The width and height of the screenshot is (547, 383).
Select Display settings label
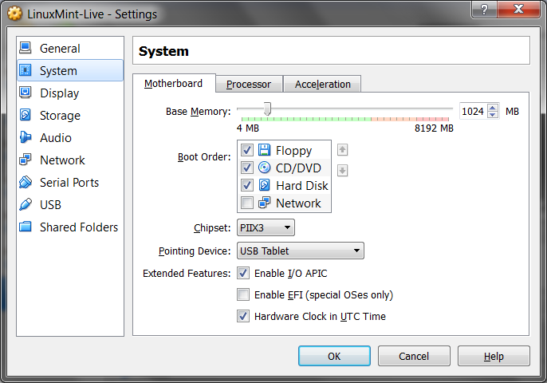[x=60, y=93]
